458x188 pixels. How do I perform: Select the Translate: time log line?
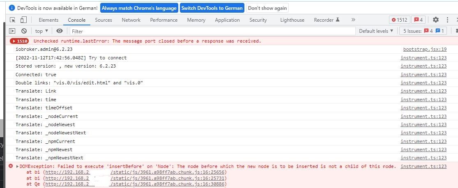(x=36, y=100)
